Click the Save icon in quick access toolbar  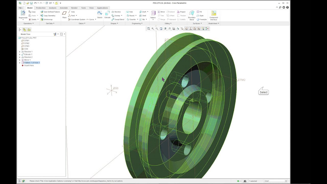tap(31, 3)
